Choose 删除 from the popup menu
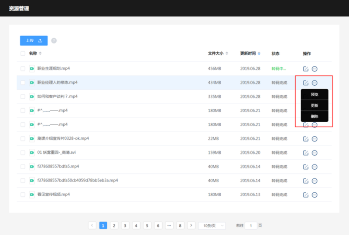This screenshot has width=349, height=235. (x=315, y=116)
